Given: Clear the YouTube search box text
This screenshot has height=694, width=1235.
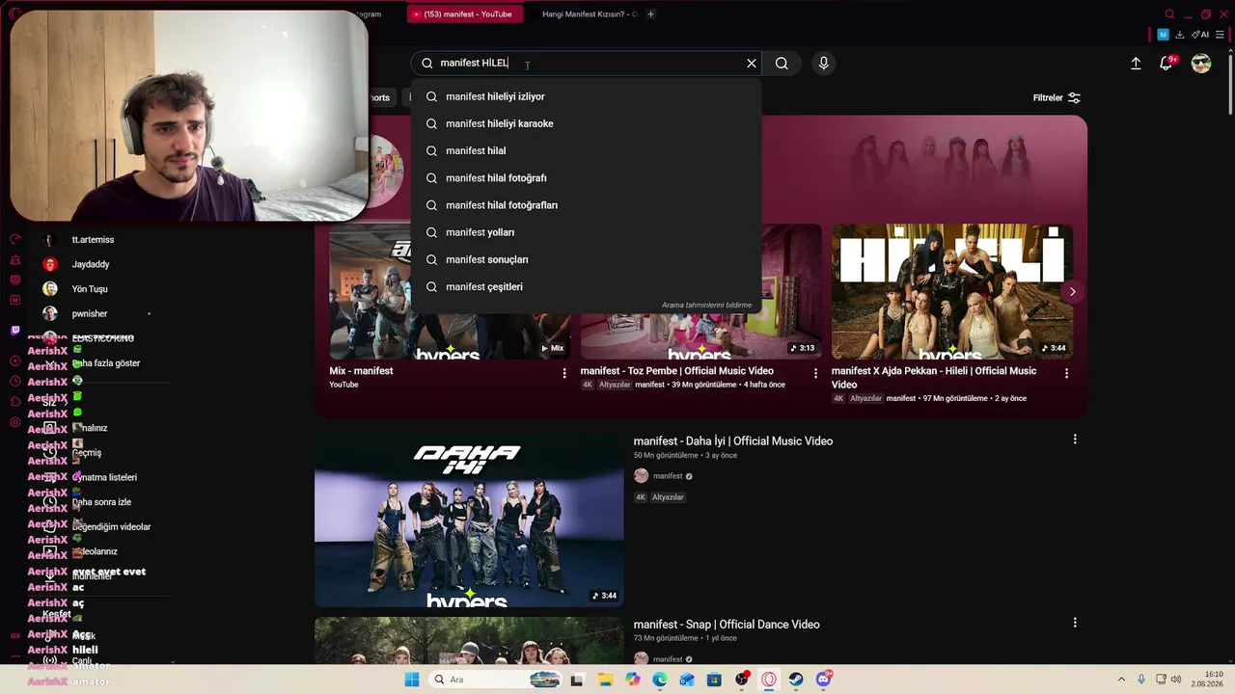Looking at the screenshot, I should tap(752, 64).
